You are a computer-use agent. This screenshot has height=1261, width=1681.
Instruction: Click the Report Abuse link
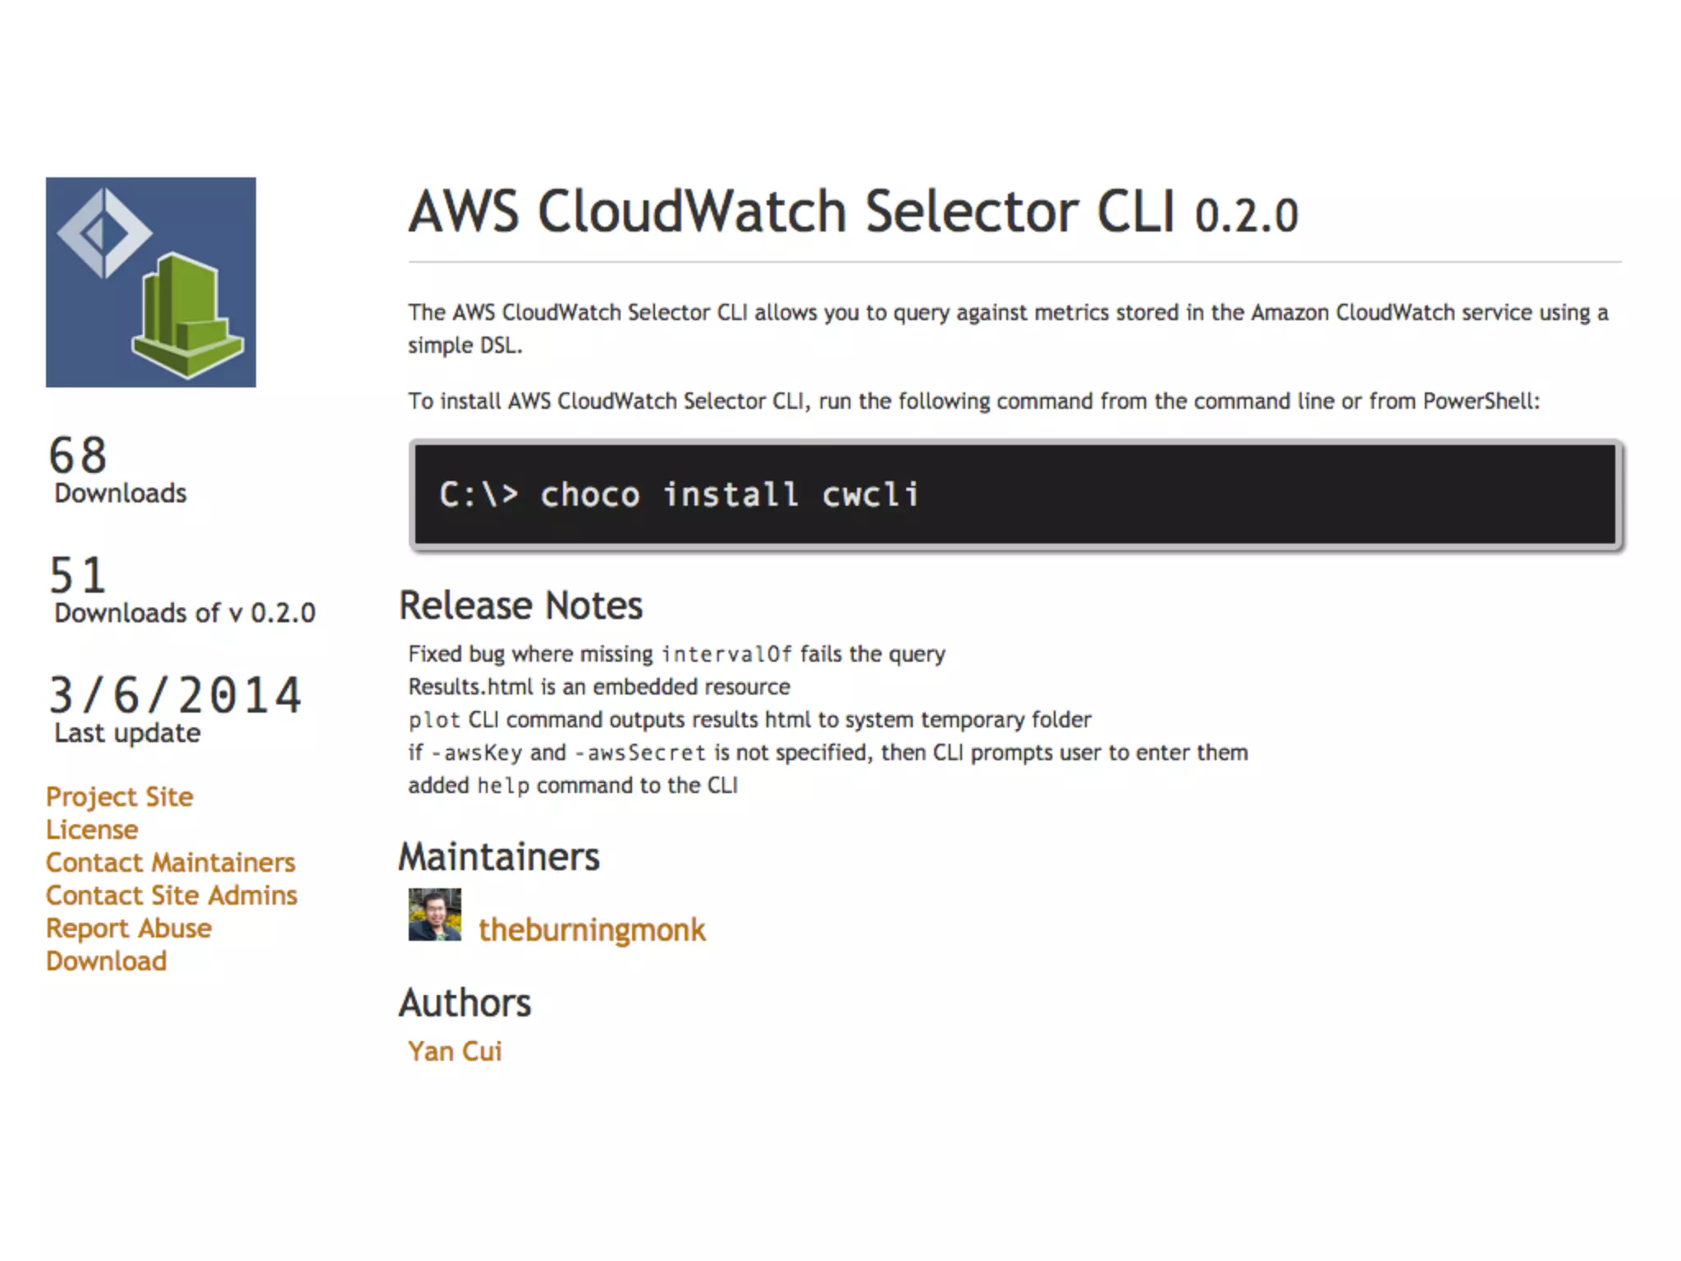coord(129,928)
